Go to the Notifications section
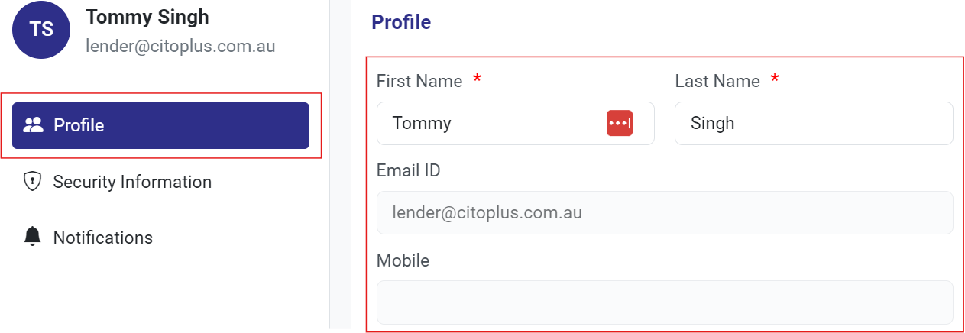Screen dimensions: 965x333 [102, 238]
